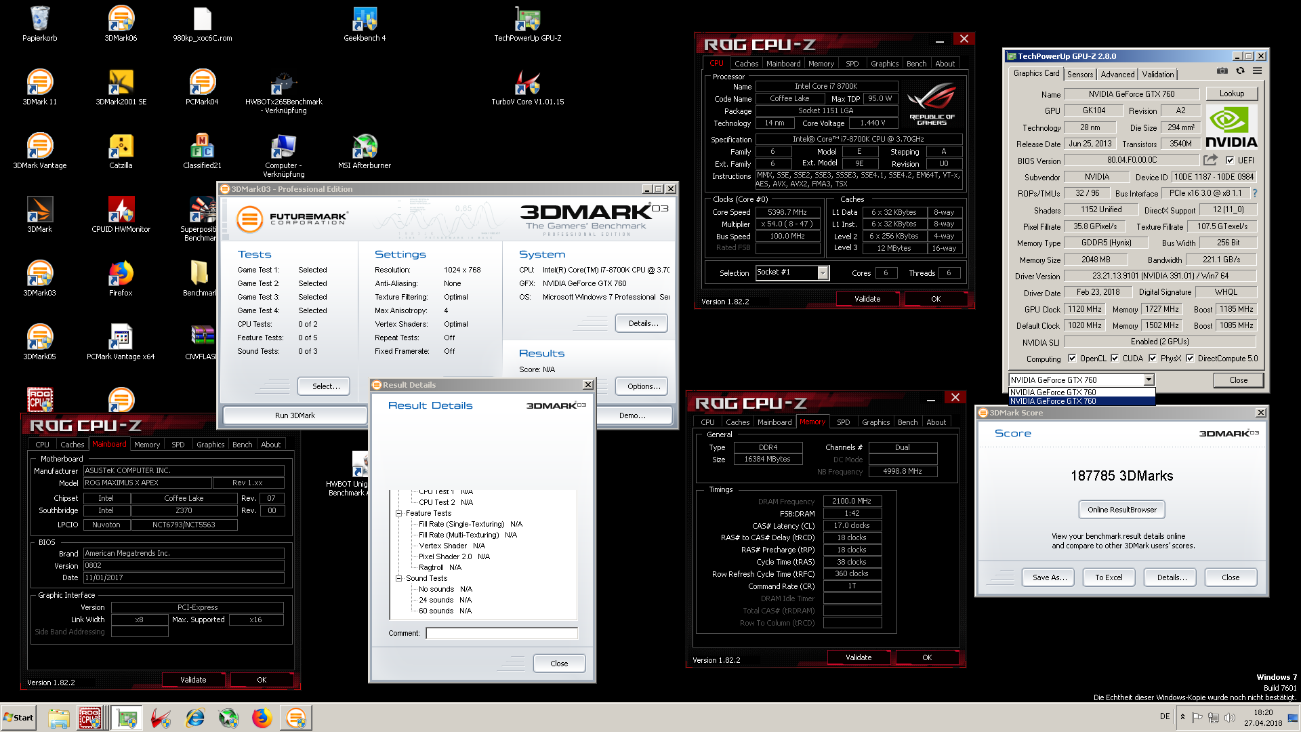Open the GPU-Z hamburger menu
This screenshot has height=732, width=1301.
click(x=1257, y=70)
